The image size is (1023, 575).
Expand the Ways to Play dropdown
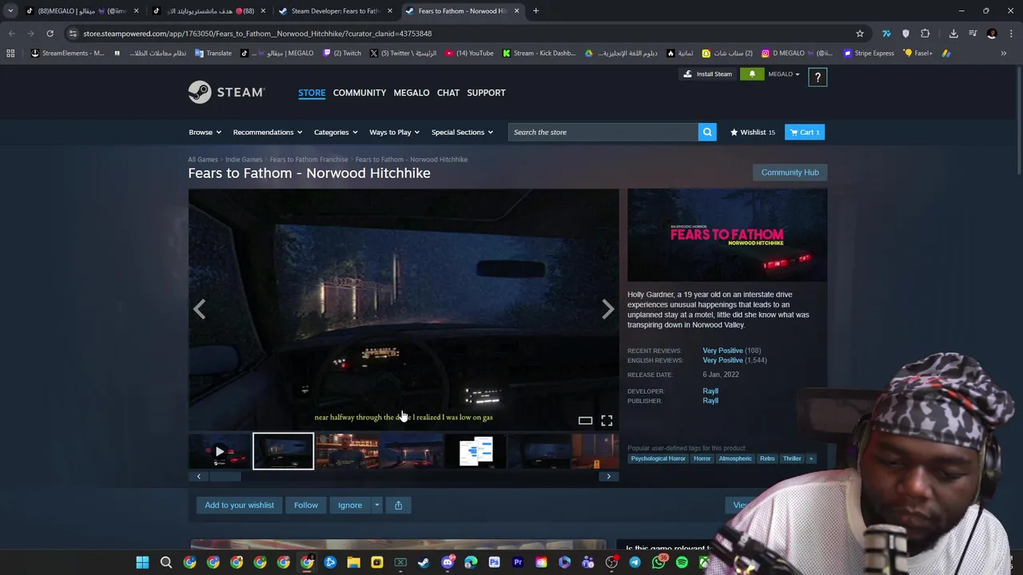pos(395,132)
